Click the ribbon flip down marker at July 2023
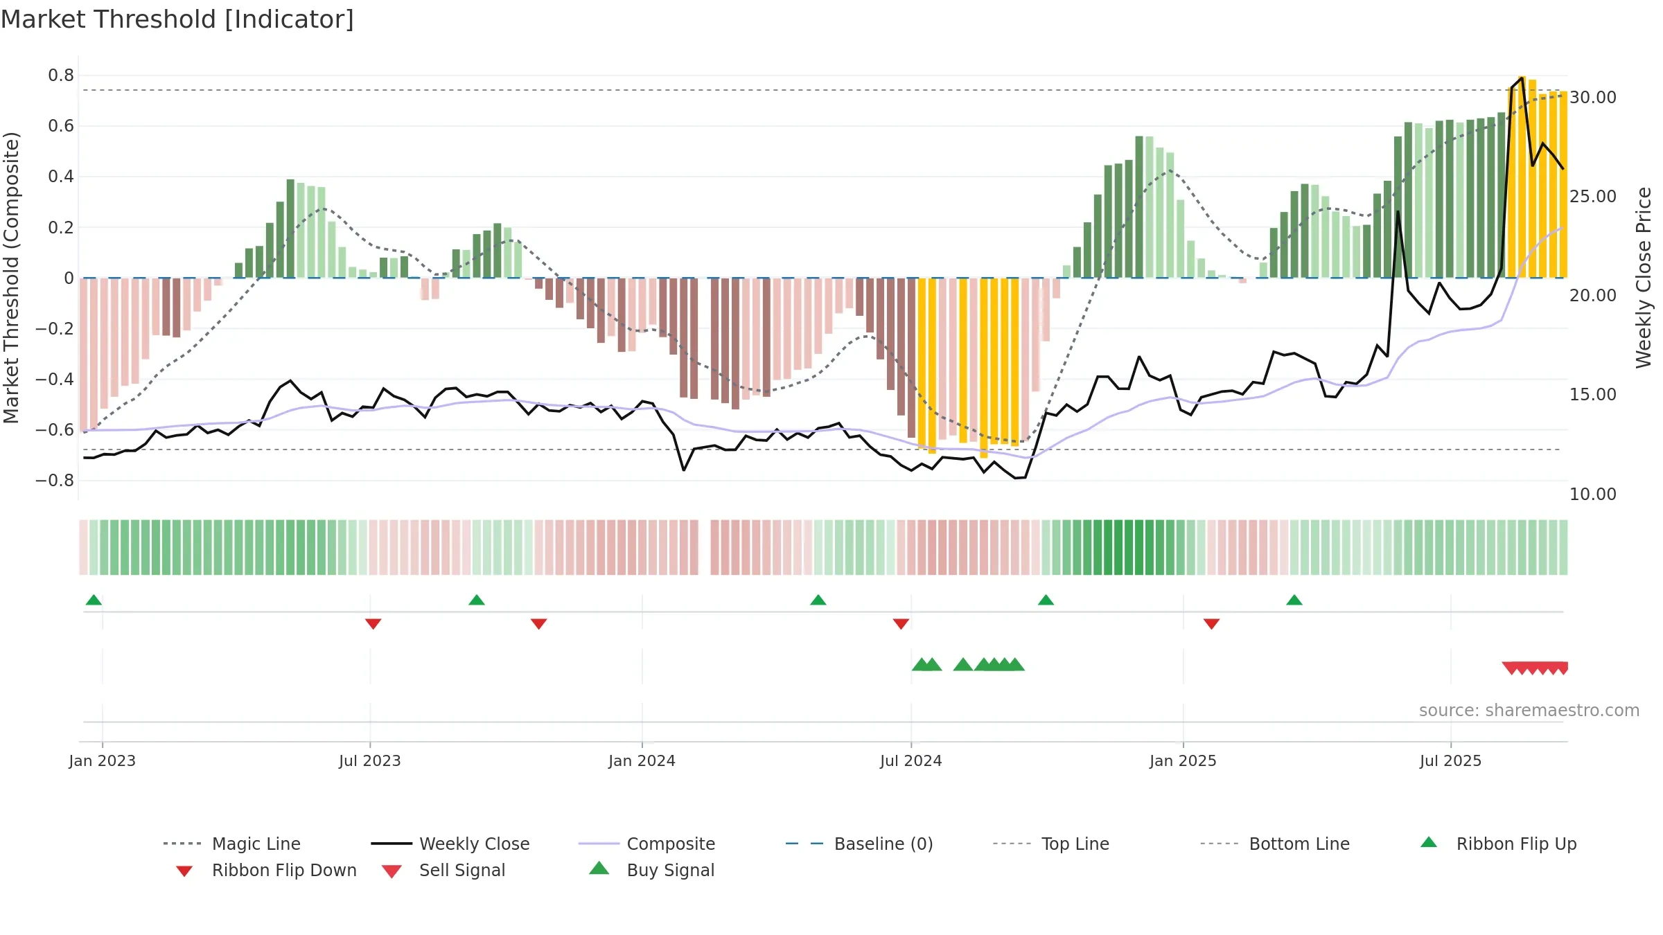1663x935 pixels. pyautogui.click(x=373, y=624)
